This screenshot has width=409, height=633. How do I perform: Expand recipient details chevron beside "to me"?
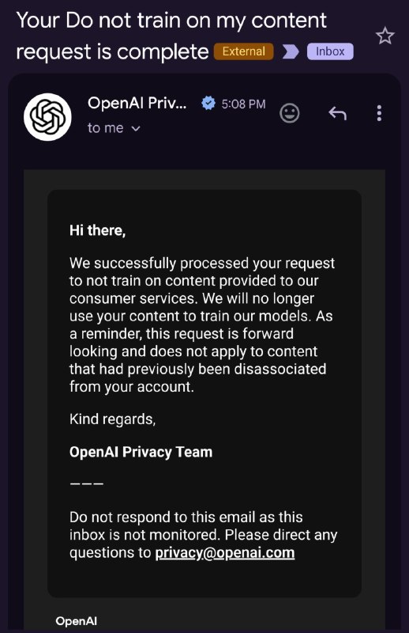pos(136,128)
